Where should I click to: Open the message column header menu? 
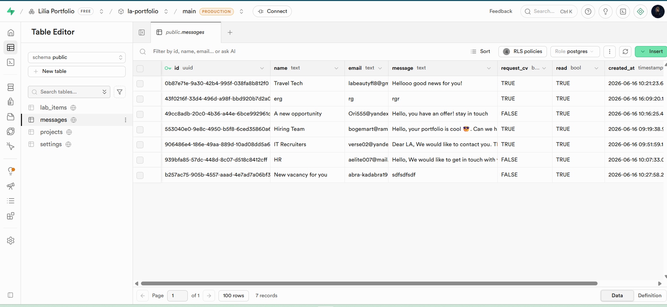tap(489, 68)
